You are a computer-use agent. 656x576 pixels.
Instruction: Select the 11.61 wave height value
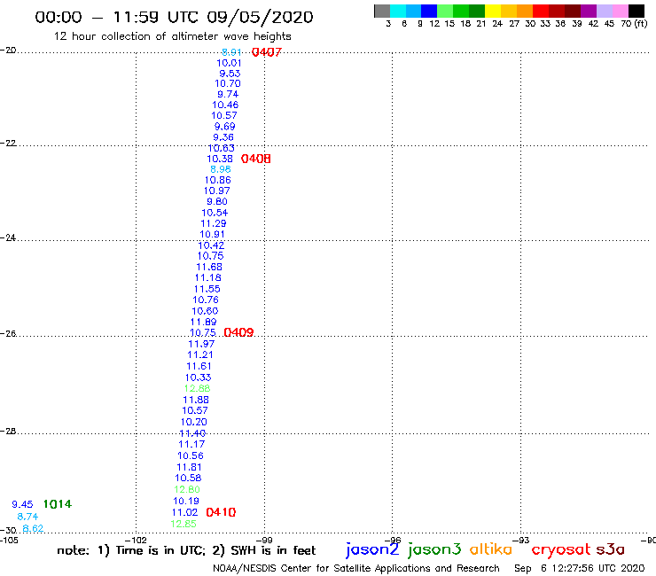199,367
